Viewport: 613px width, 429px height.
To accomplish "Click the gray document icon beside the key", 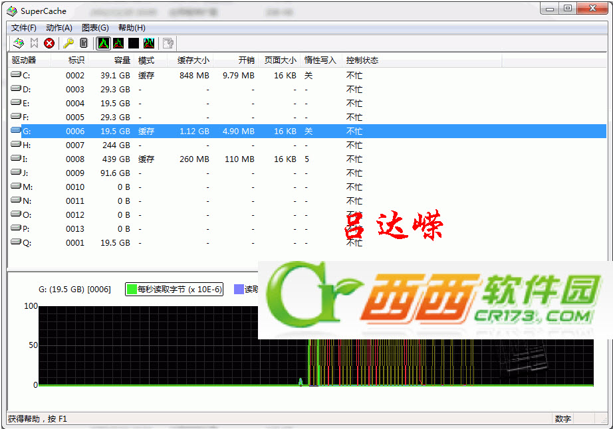I will click(x=84, y=43).
